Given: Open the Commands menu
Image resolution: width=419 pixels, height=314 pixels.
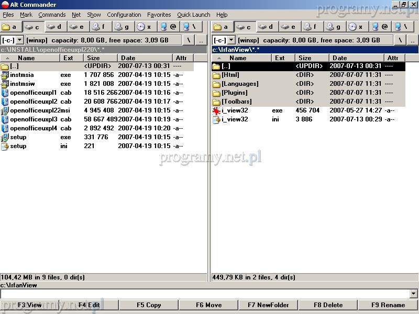Looking at the screenshot, I should coord(52,15).
